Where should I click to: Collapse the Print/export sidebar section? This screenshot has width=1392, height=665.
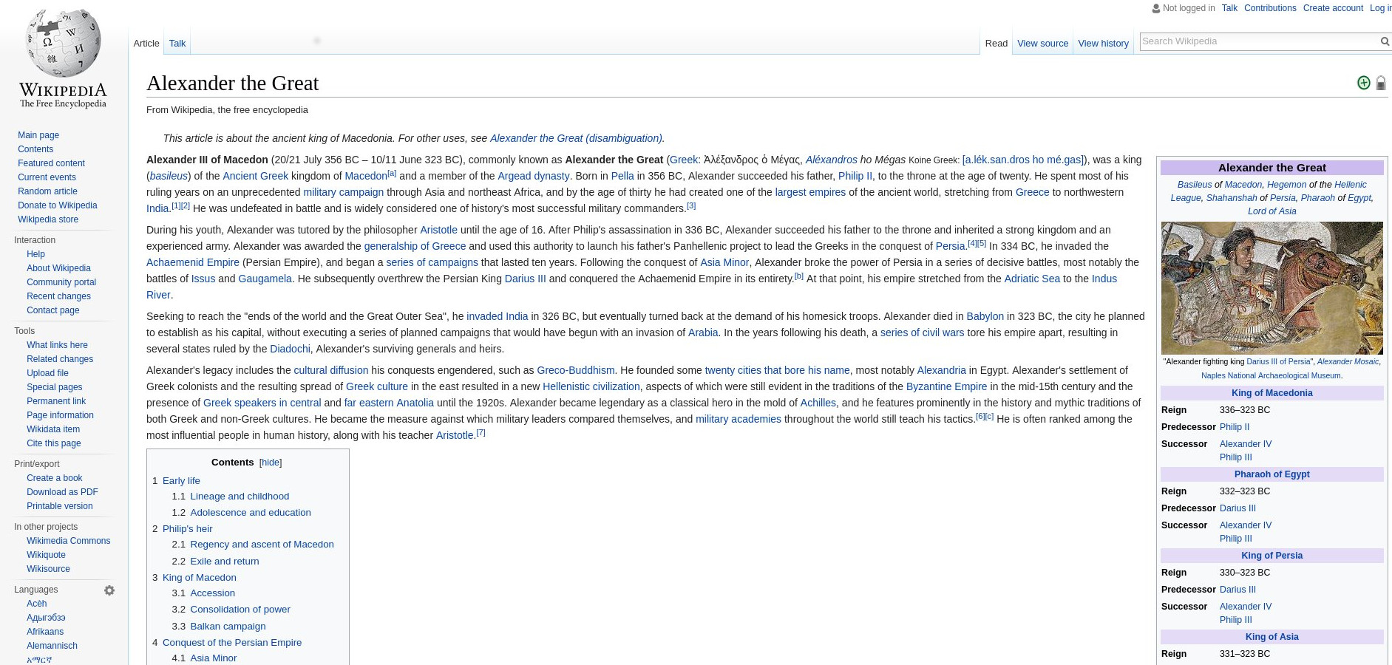pyautogui.click(x=37, y=464)
